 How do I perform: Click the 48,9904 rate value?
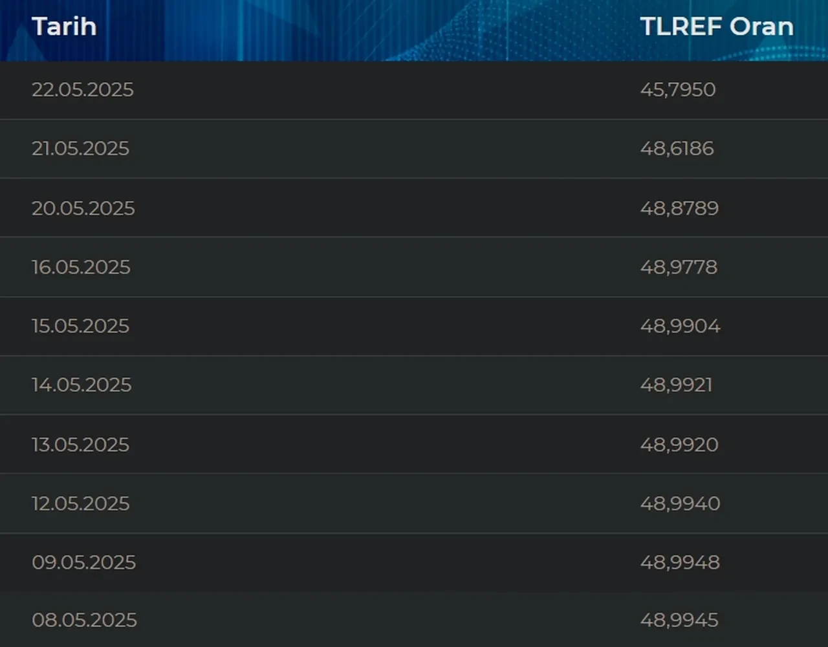pyautogui.click(x=680, y=326)
